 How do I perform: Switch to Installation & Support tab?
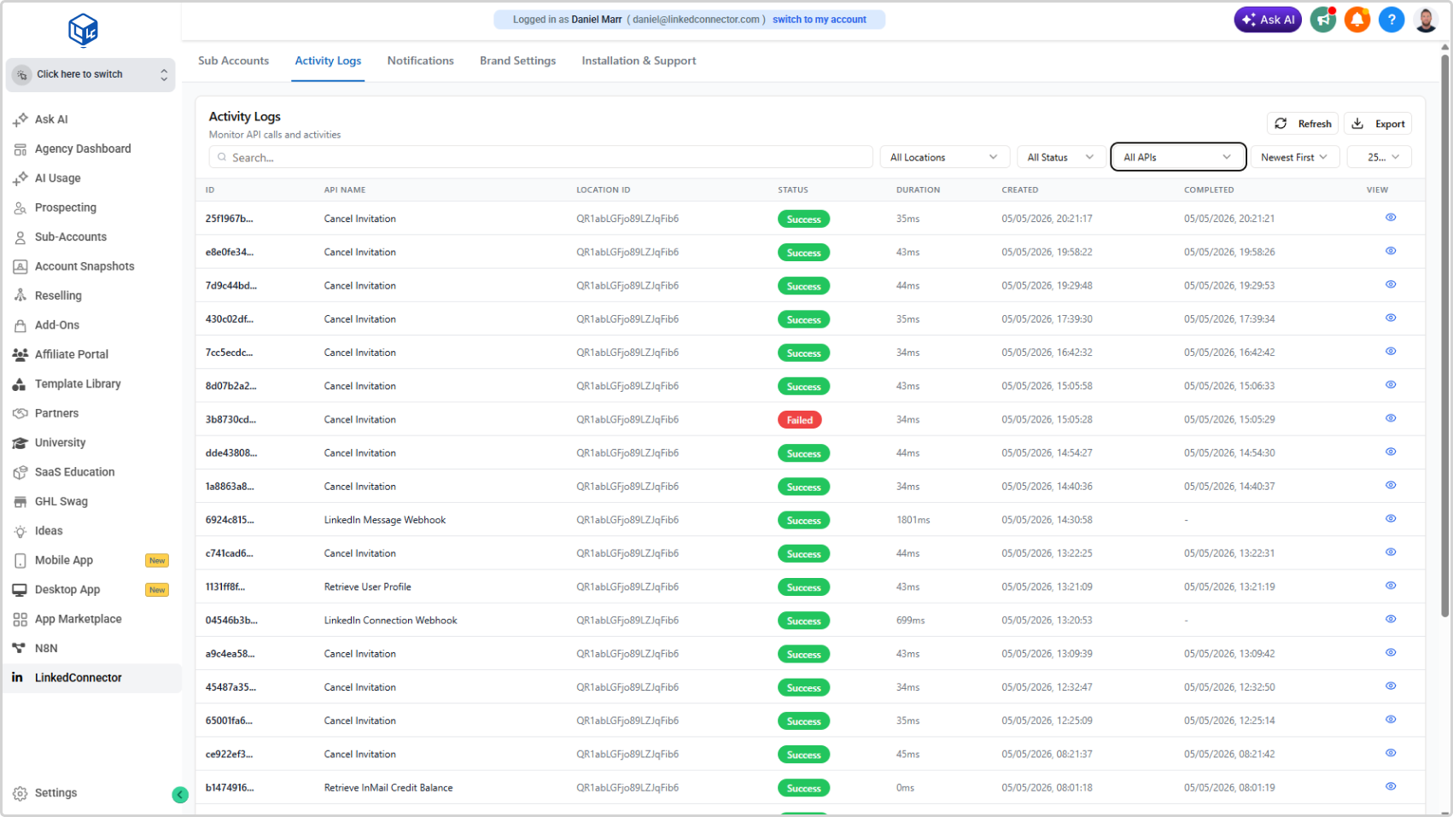coord(639,61)
